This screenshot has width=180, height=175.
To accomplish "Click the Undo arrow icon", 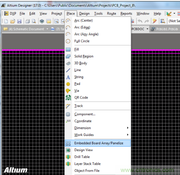I will (x=140, y=21).
